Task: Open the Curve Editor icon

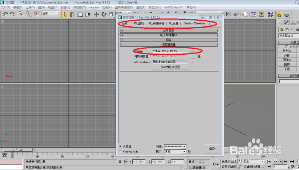Action: coord(254,14)
